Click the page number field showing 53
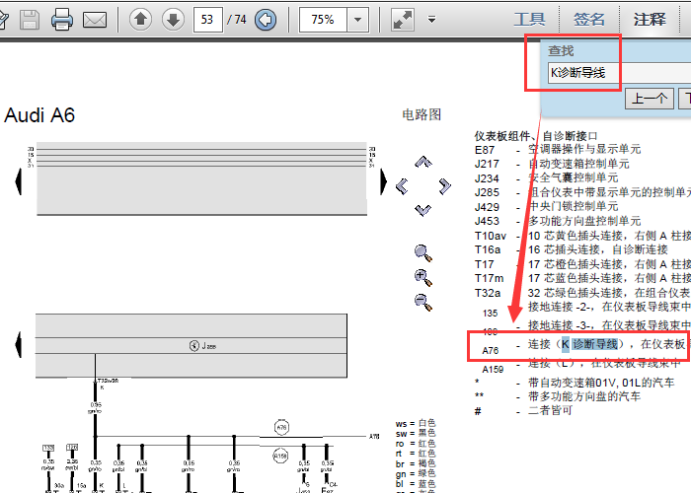 (x=207, y=20)
